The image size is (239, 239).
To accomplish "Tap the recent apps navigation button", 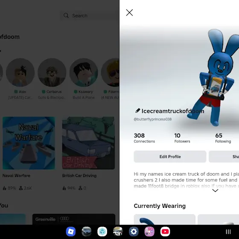I will coord(228,232).
